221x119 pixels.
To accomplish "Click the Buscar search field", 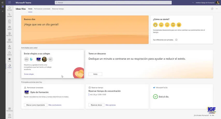I will 113,3.
